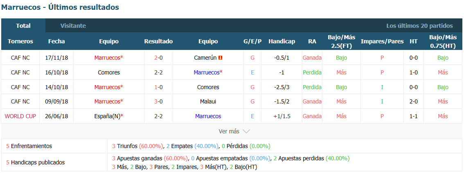Select the Total tab
The height and width of the screenshot is (173, 464).
click(23, 26)
